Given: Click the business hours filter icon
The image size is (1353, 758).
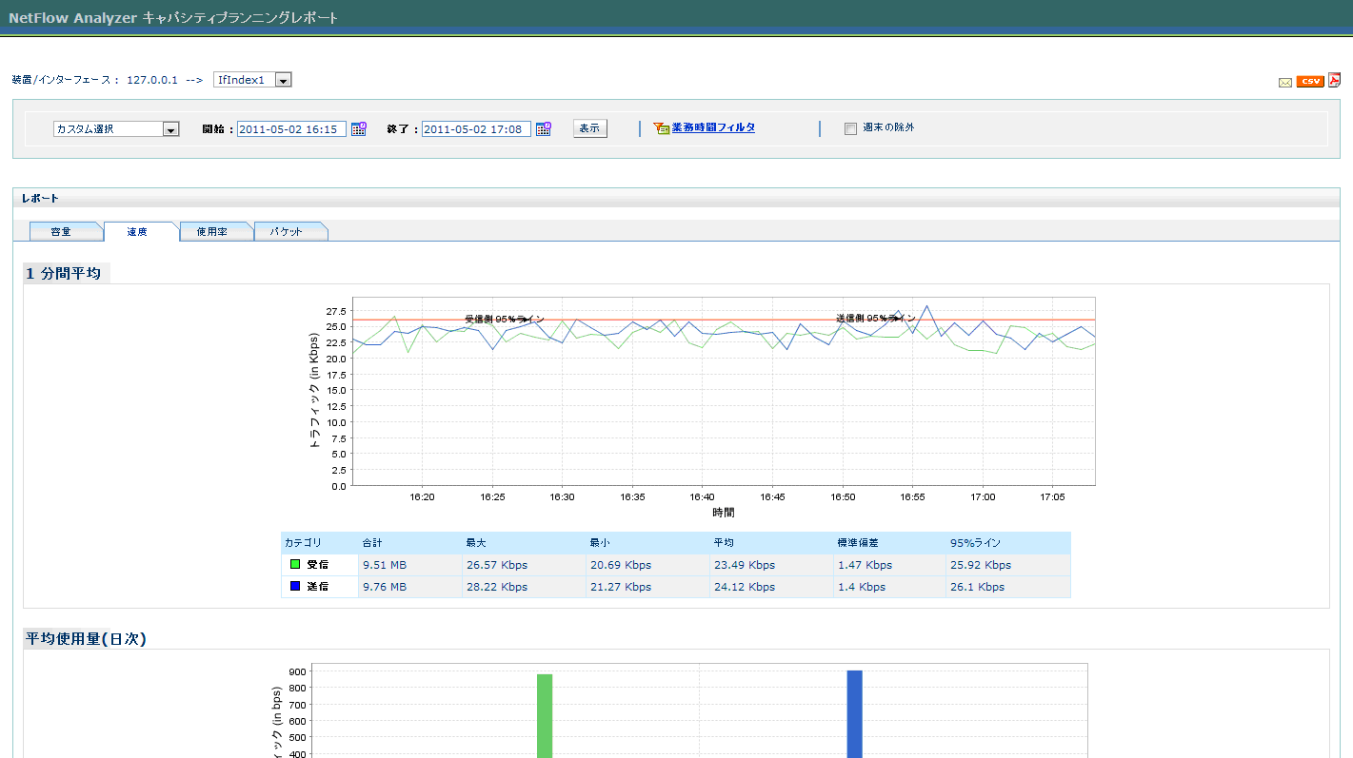Looking at the screenshot, I should tap(662, 128).
